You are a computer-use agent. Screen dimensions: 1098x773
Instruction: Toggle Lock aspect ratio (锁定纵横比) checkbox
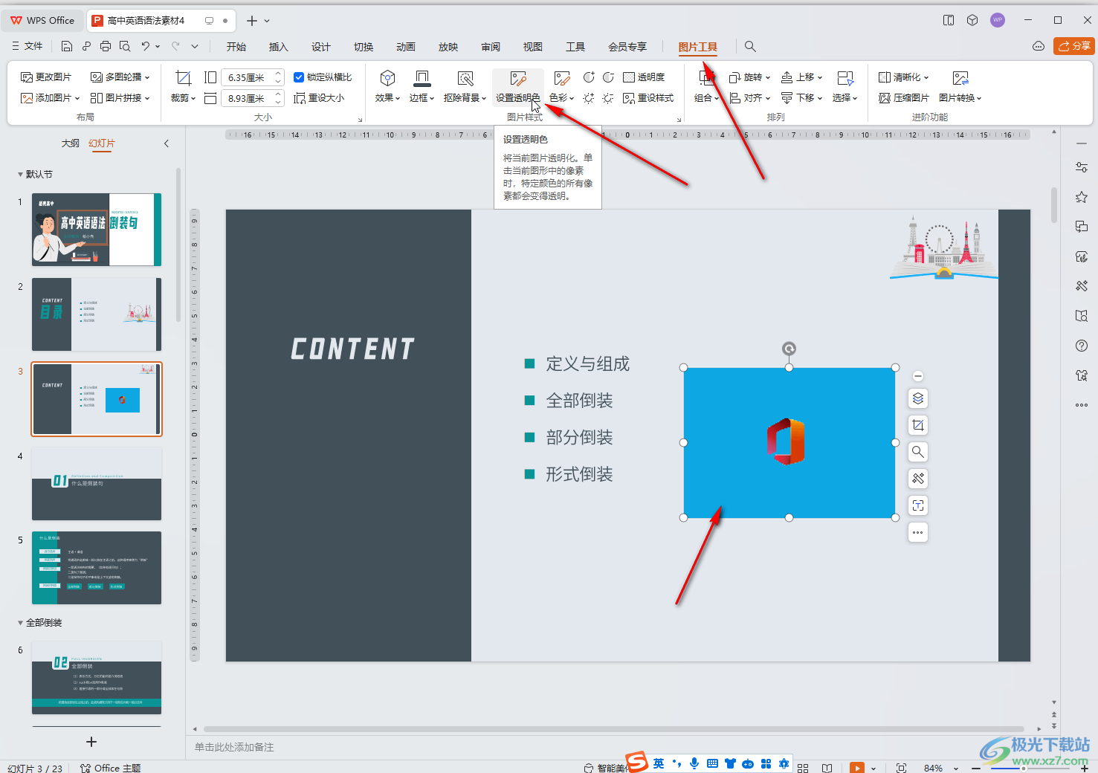pos(299,77)
